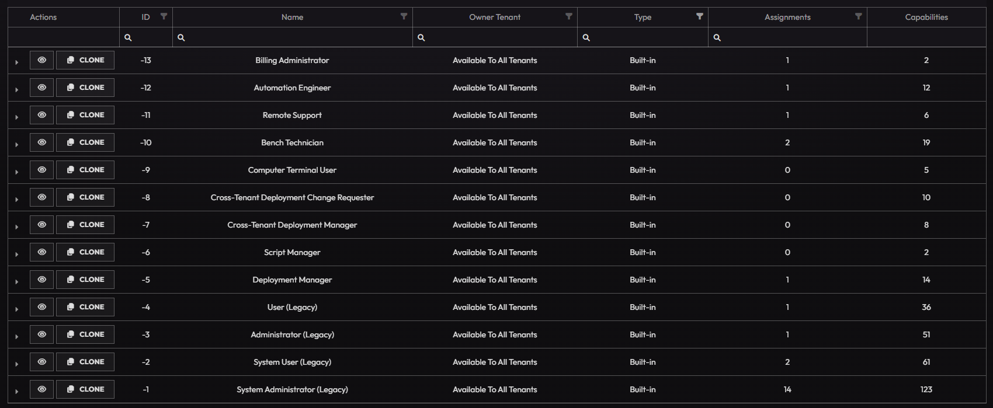Select the Computer Terminal User name cell
Screen dimensions: 993x408
(292, 170)
